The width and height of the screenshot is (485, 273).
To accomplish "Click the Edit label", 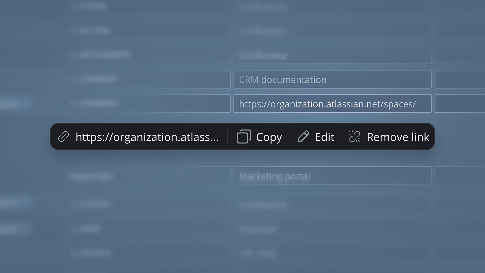I will pyautogui.click(x=324, y=137).
